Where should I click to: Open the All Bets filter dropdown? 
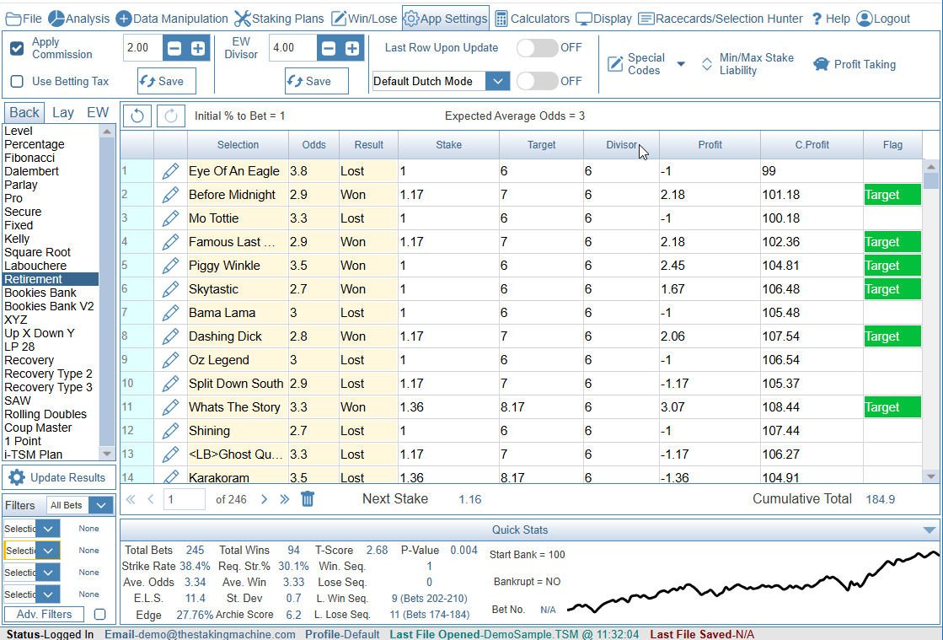click(101, 506)
